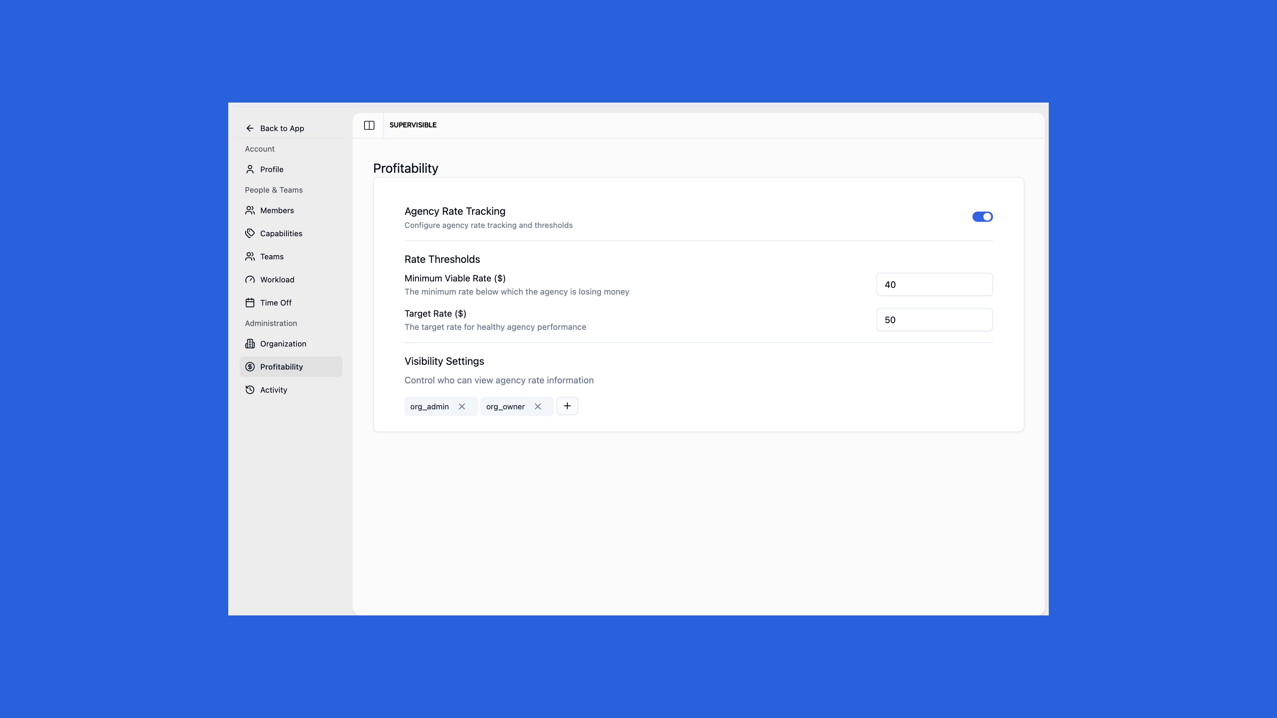Image resolution: width=1277 pixels, height=718 pixels.
Task: Click the Back to App arrow
Action: coord(250,129)
